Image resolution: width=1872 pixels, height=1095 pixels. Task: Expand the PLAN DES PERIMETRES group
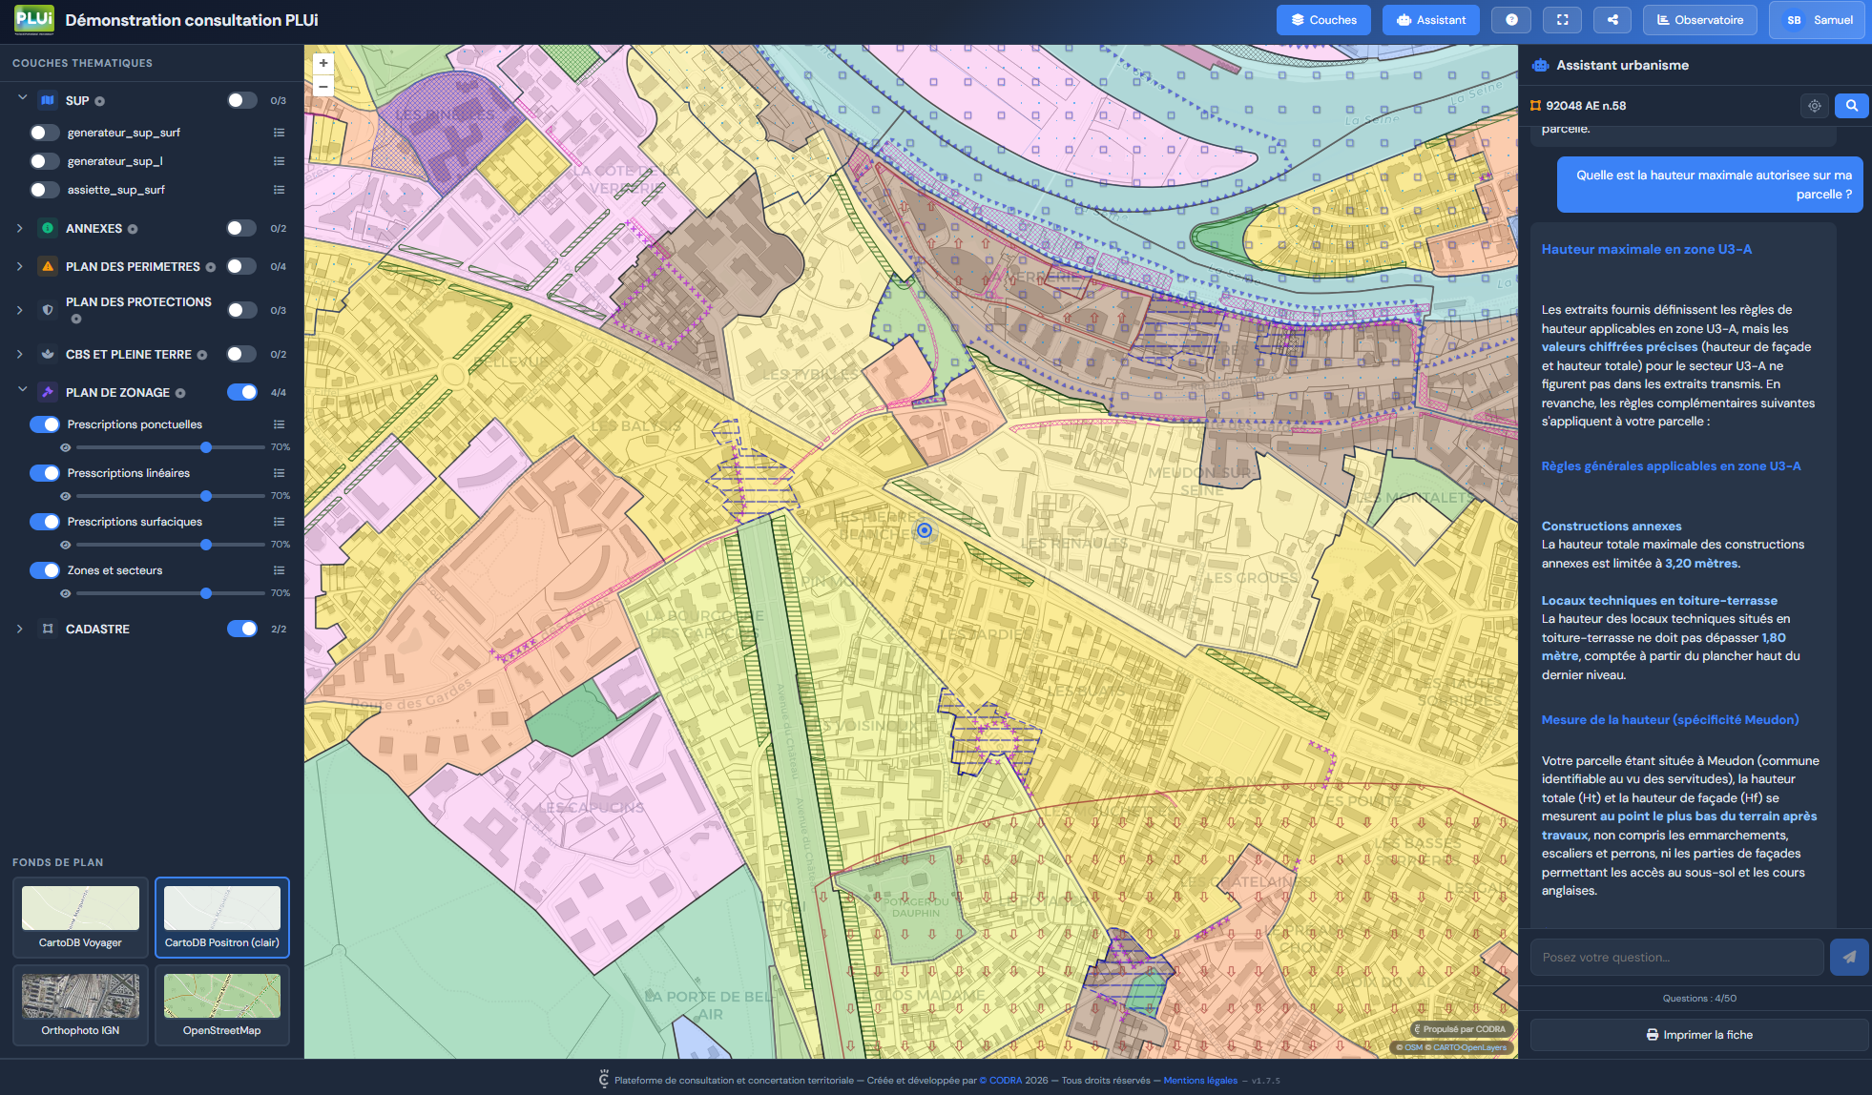(20, 266)
